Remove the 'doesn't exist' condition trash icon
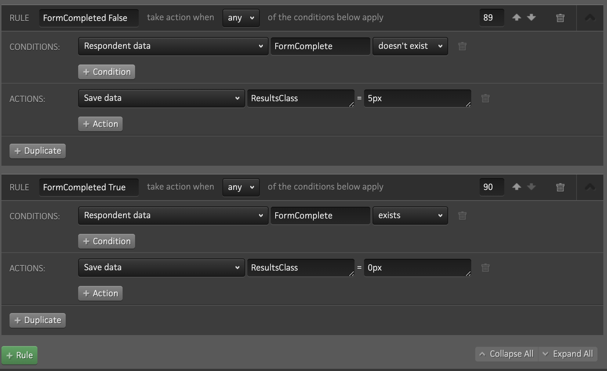Screen dimensions: 607x371 (462, 46)
